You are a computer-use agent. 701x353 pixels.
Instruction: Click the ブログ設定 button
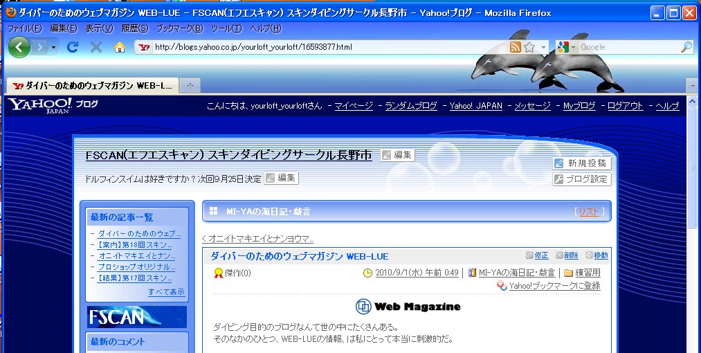click(x=581, y=179)
